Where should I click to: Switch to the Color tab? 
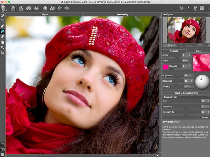pos(198,51)
